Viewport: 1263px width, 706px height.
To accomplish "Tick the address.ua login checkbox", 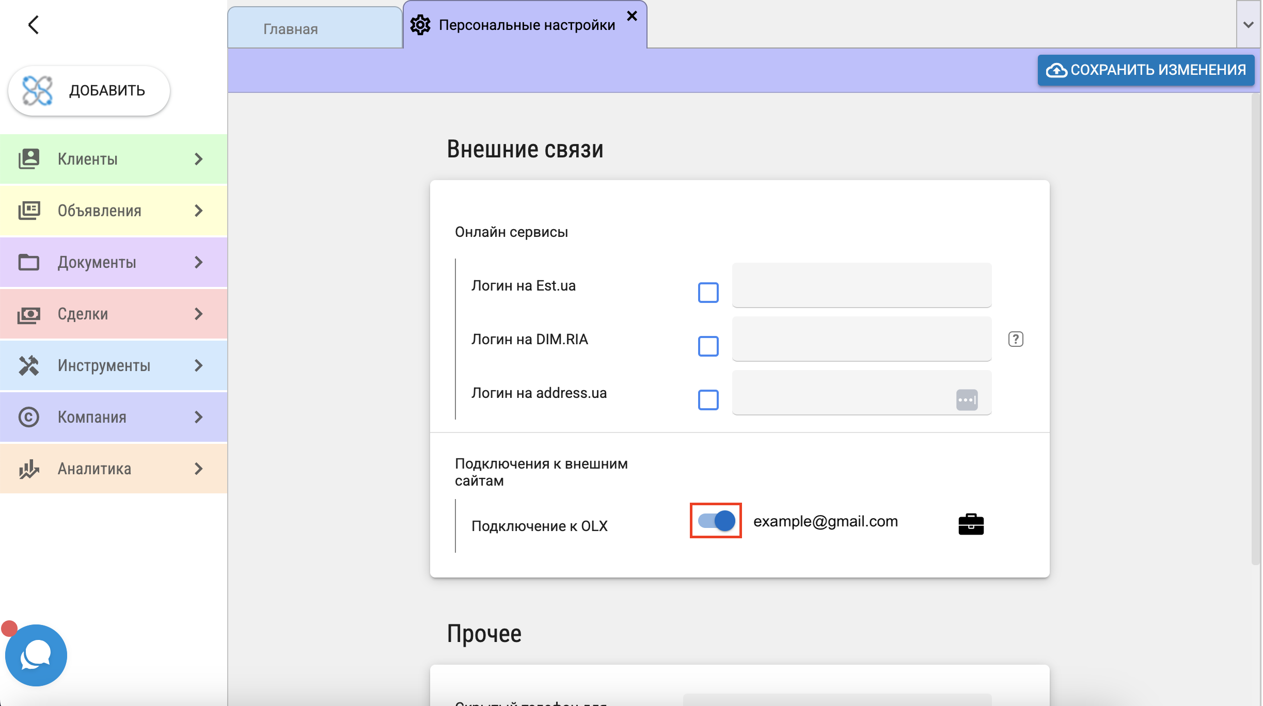I will (708, 400).
